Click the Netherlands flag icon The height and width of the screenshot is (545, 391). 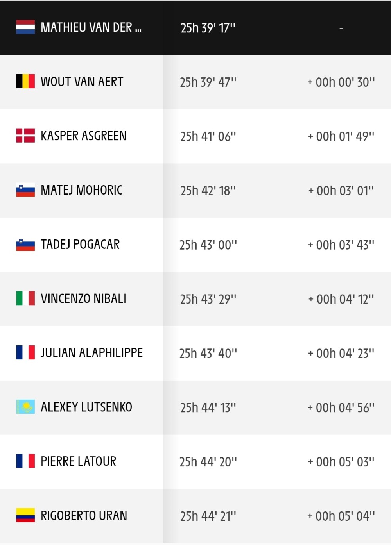pos(25,27)
